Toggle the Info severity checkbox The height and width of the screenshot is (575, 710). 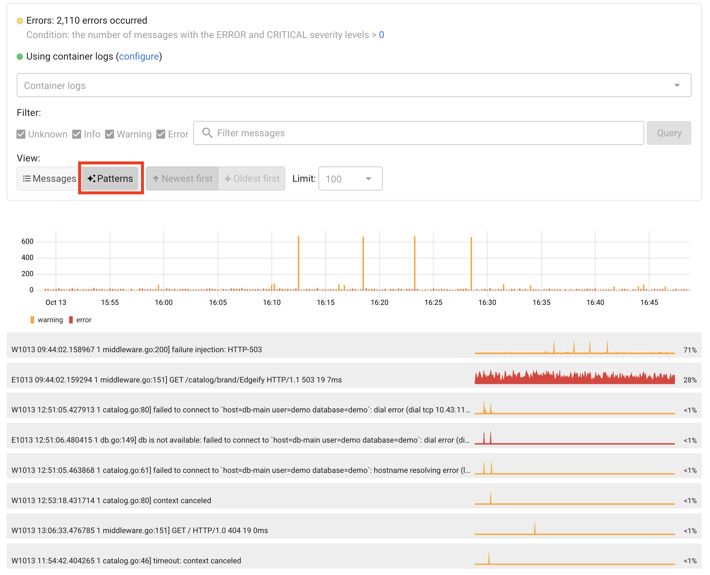coord(77,134)
